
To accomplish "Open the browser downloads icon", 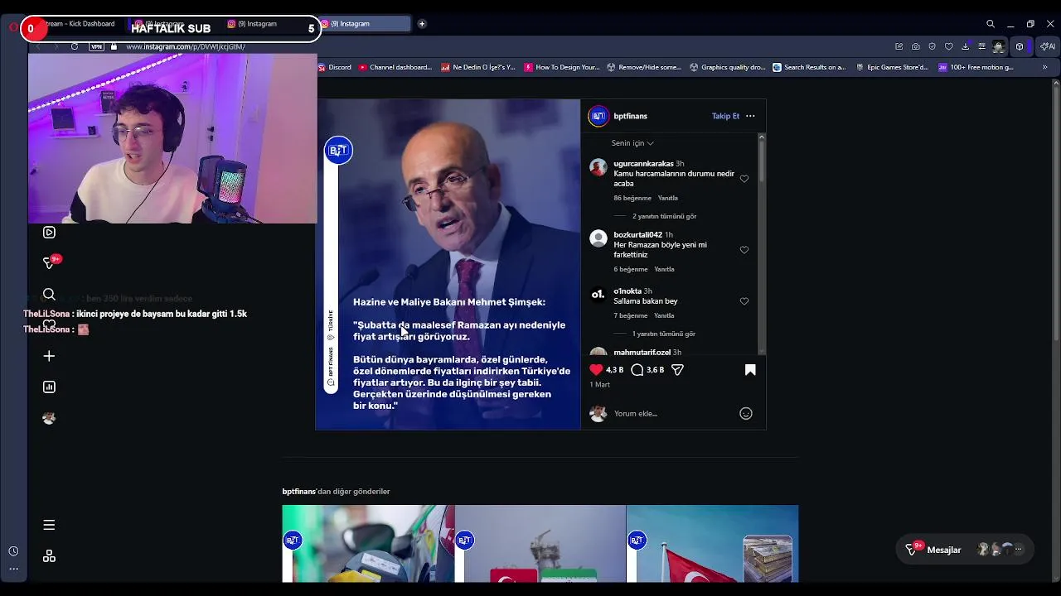I will [966, 46].
